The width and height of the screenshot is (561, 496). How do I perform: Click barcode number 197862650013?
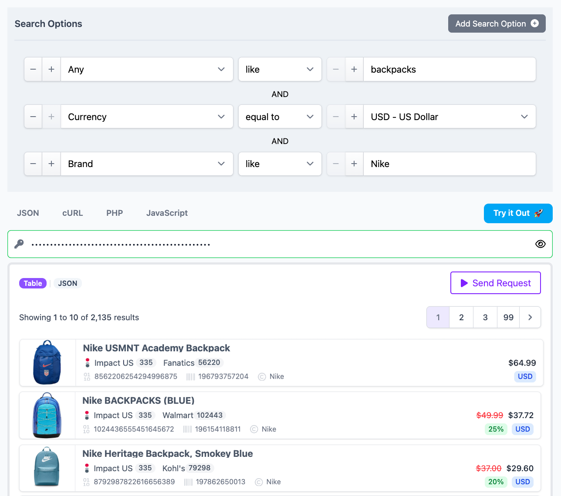point(220,482)
